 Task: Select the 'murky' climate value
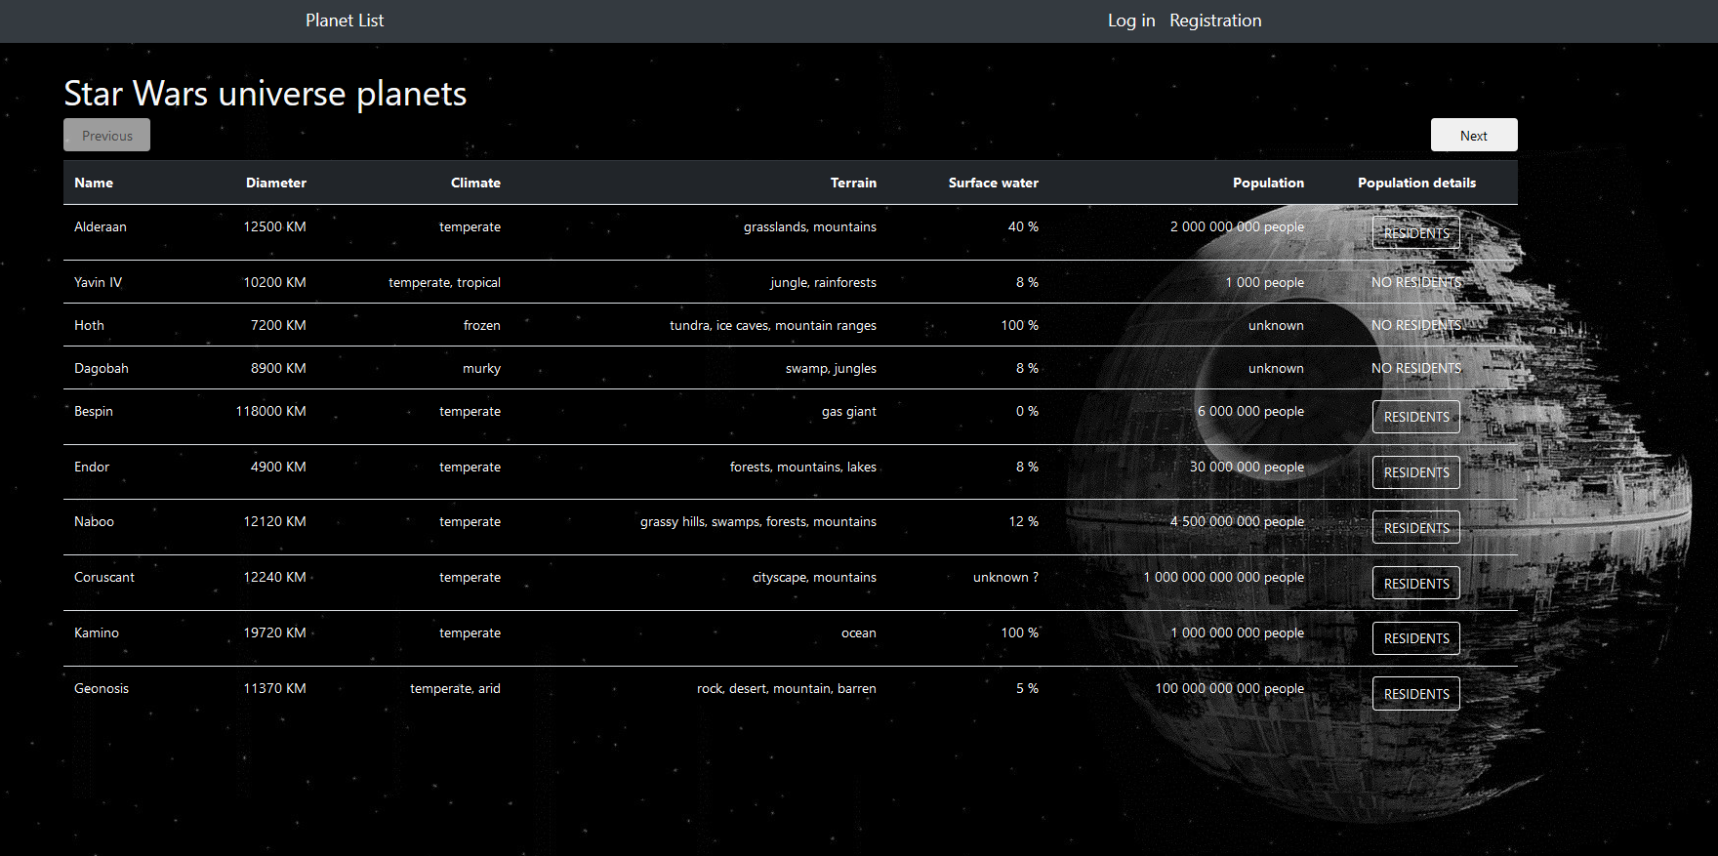pos(481,368)
